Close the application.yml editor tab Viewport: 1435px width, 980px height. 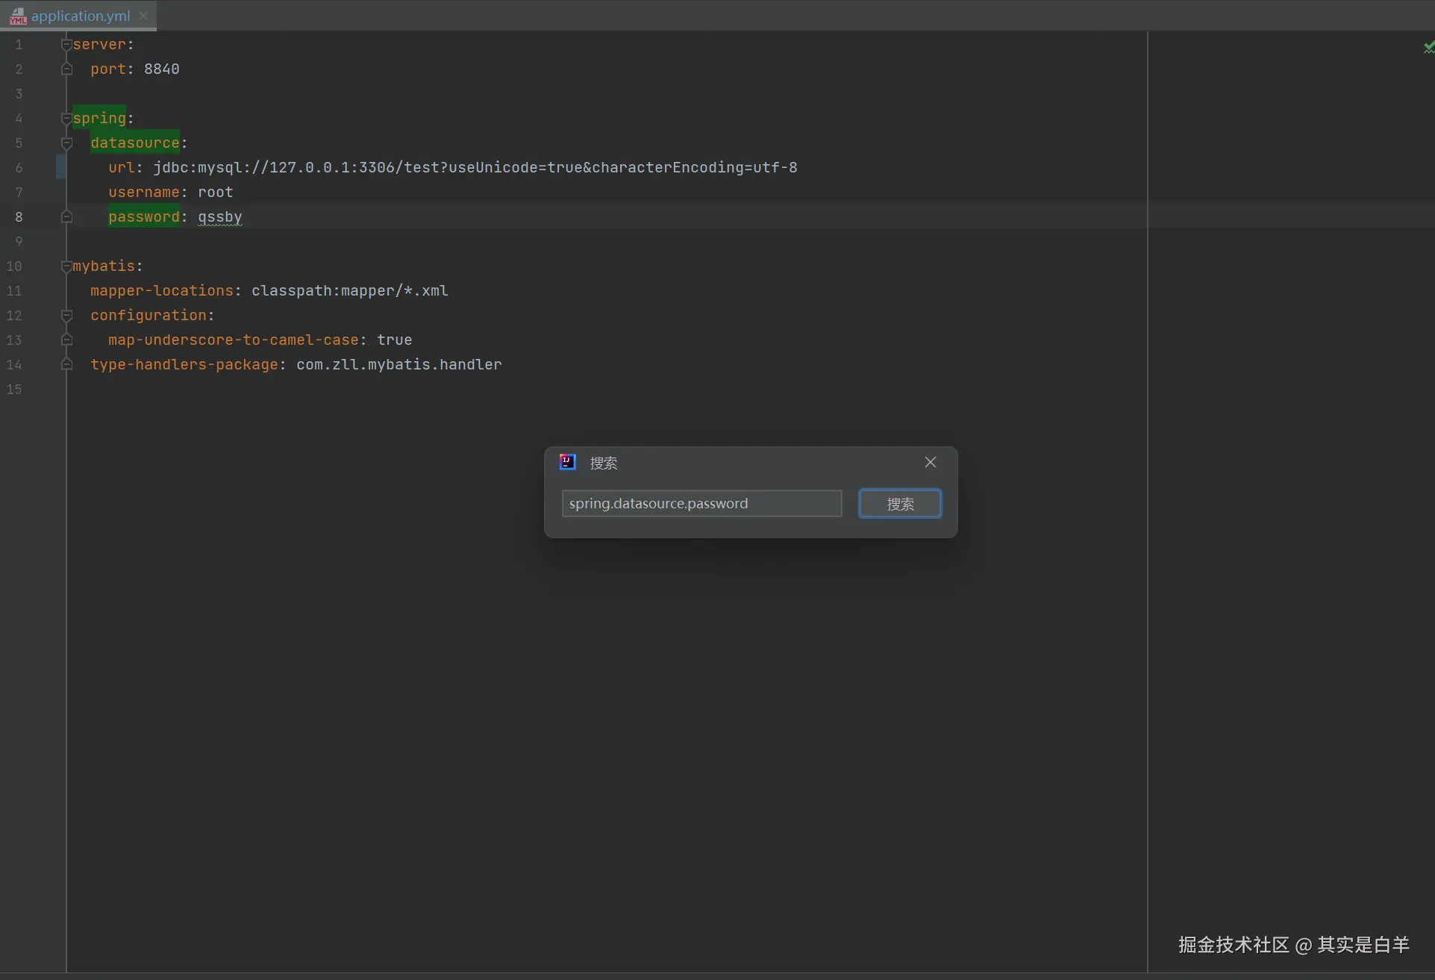pos(143,16)
